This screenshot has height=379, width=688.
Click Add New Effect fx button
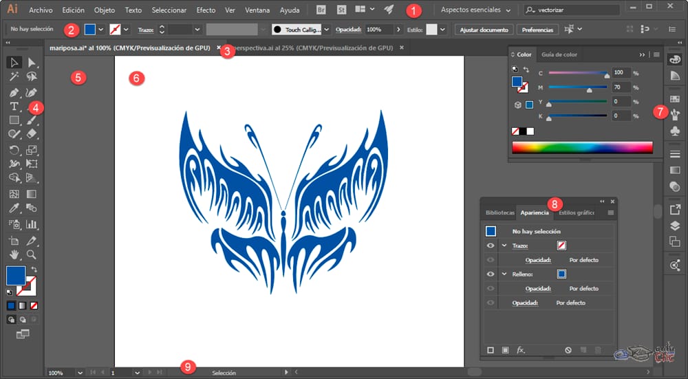520,349
